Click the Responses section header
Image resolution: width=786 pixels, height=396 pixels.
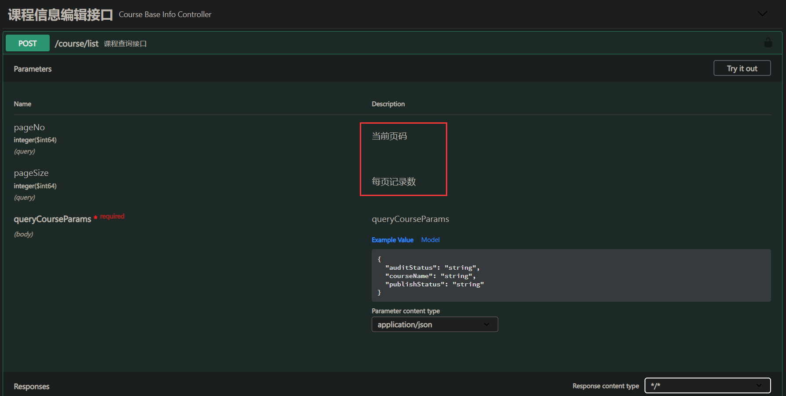click(x=32, y=386)
